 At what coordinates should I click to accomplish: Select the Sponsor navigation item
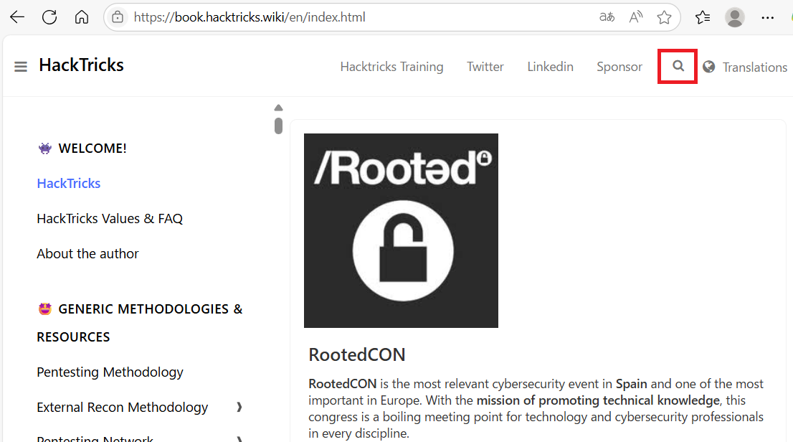pyautogui.click(x=619, y=67)
